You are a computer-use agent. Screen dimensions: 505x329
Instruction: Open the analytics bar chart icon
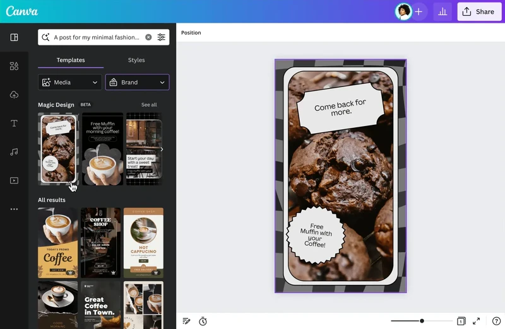click(443, 12)
